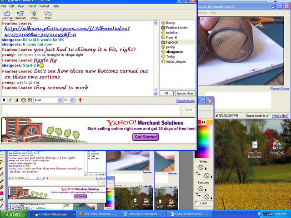
Task: Send a buzz with the red exclamation icon
Action: (80, 100)
